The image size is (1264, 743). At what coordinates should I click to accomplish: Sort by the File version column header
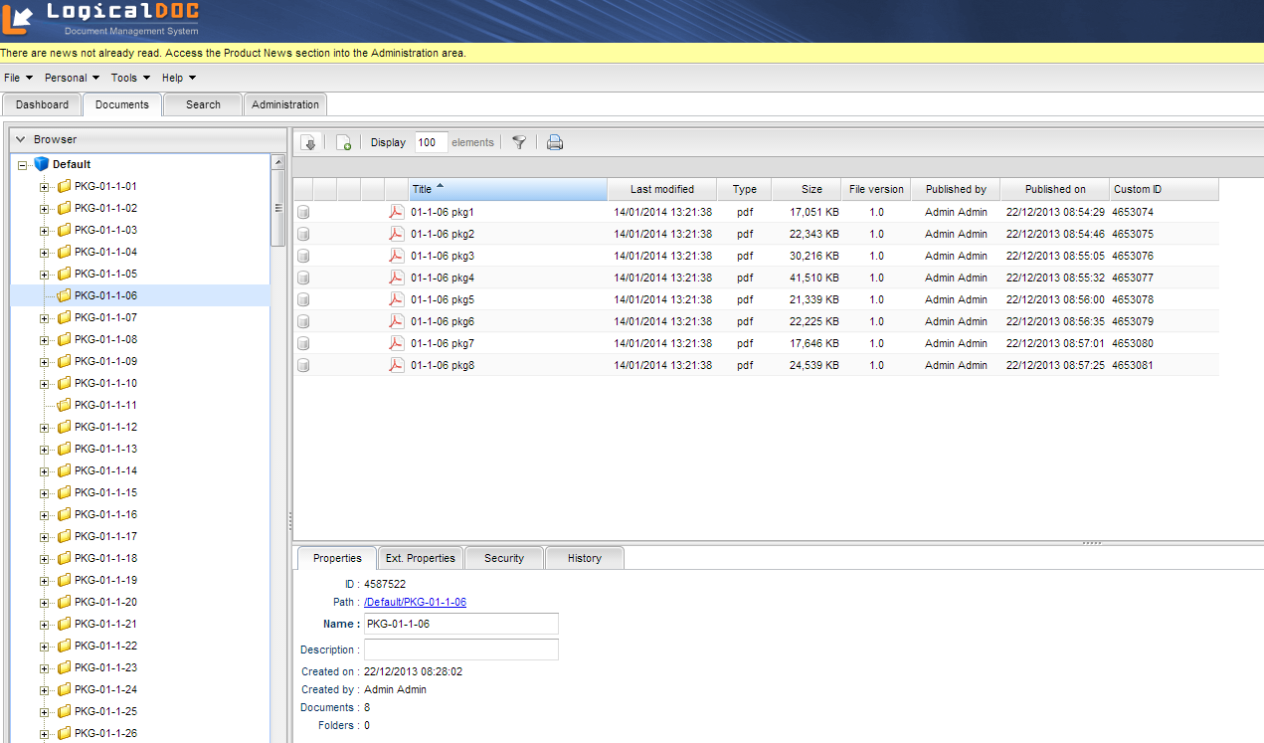coord(876,189)
